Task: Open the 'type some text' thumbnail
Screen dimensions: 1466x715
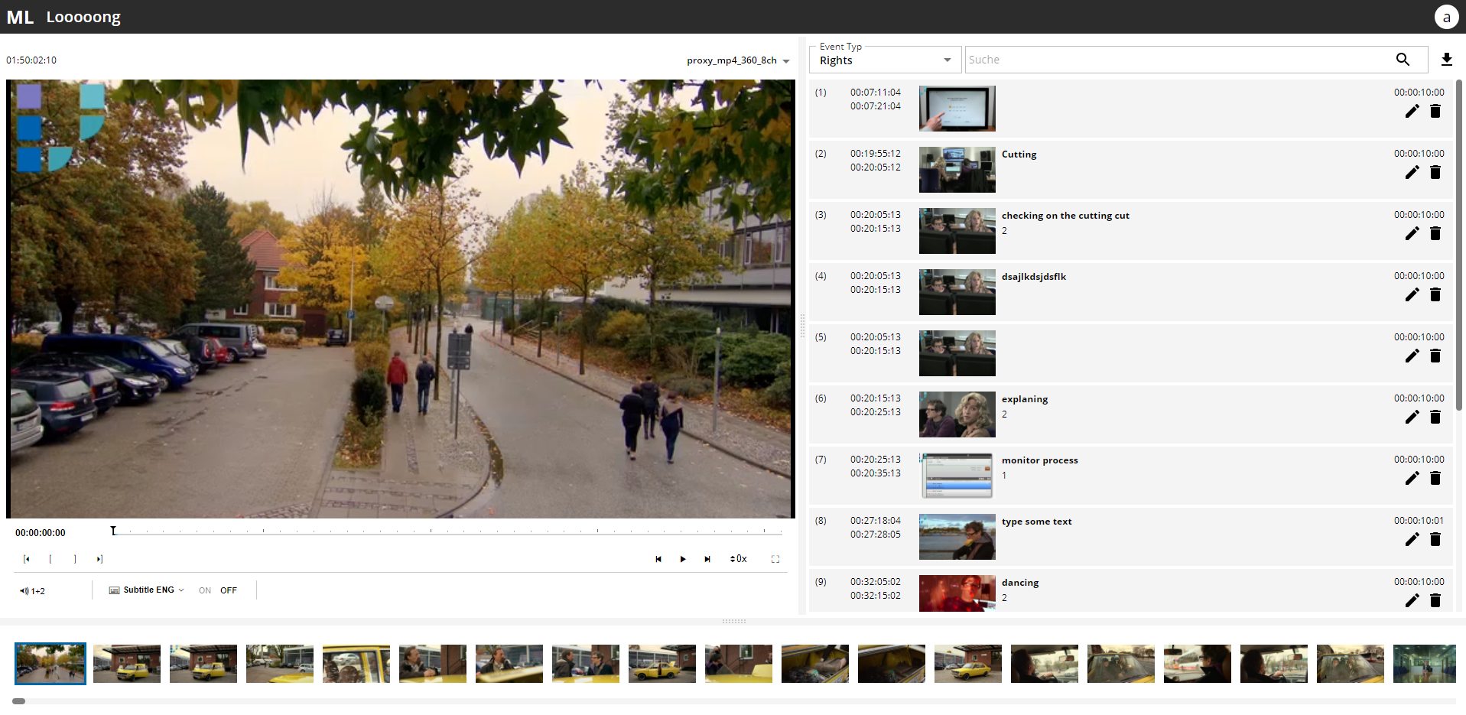Action: click(x=957, y=537)
